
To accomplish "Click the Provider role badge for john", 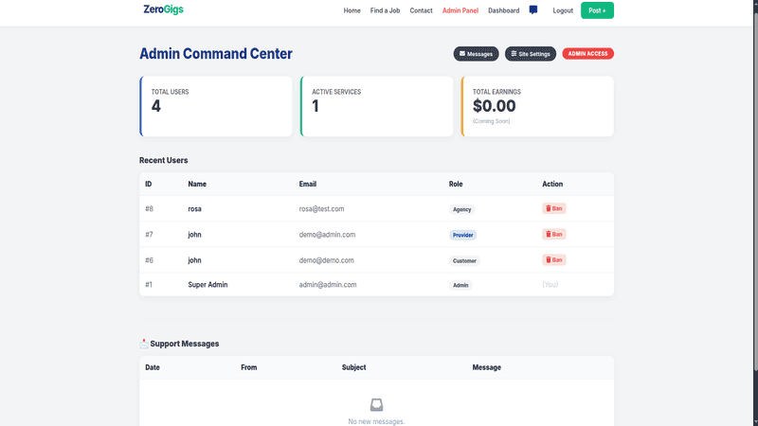I will (x=462, y=235).
